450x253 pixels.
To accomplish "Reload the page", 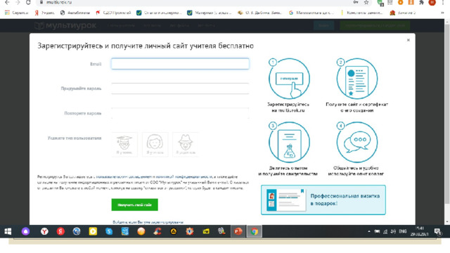I will 28,2.
